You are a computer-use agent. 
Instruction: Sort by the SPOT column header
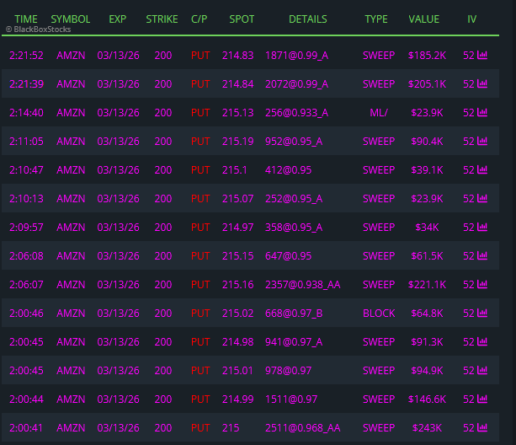click(242, 19)
